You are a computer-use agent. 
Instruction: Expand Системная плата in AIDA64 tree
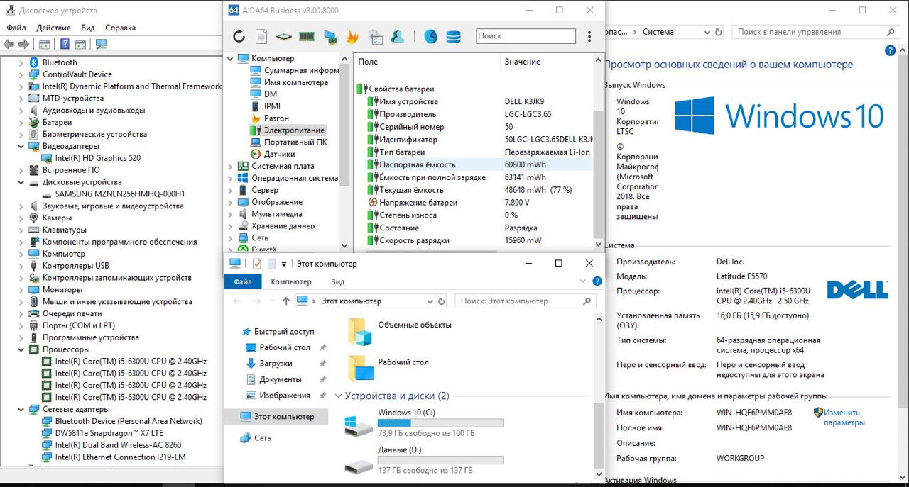(230, 166)
